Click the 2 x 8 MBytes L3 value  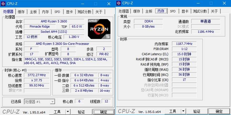[84, 91]
